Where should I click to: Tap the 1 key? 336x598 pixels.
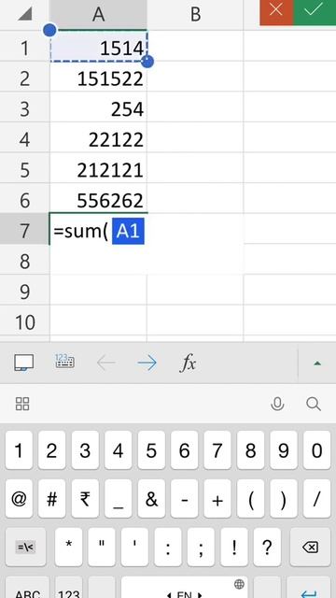point(19,450)
